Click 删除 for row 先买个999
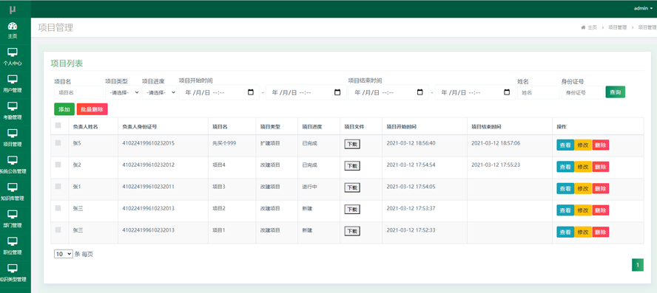 coord(601,145)
